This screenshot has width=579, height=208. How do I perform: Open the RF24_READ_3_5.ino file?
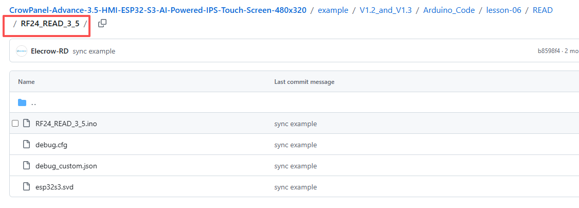[x=66, y=124]
